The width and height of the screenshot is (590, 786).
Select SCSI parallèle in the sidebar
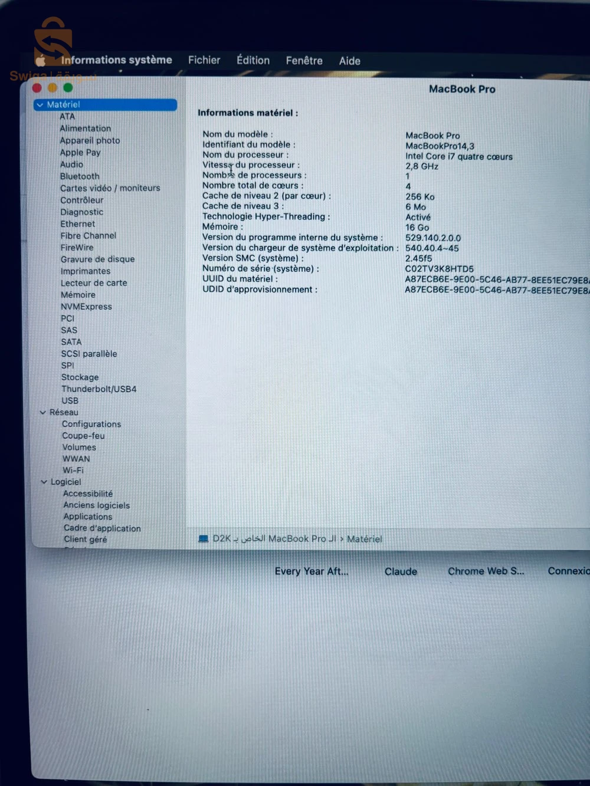[x=89, y=354]
